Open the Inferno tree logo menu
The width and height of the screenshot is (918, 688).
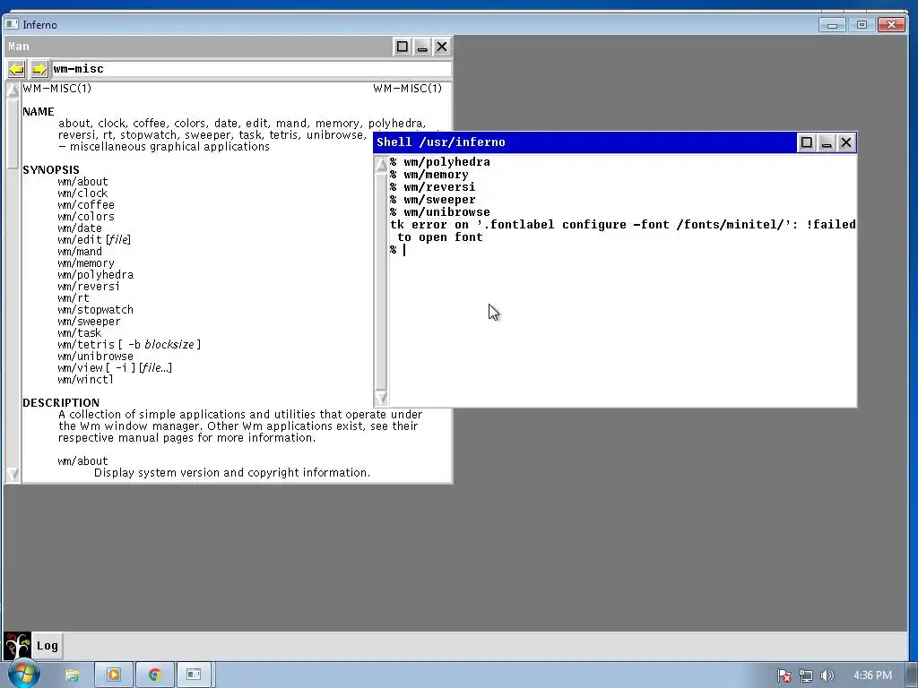17,646
